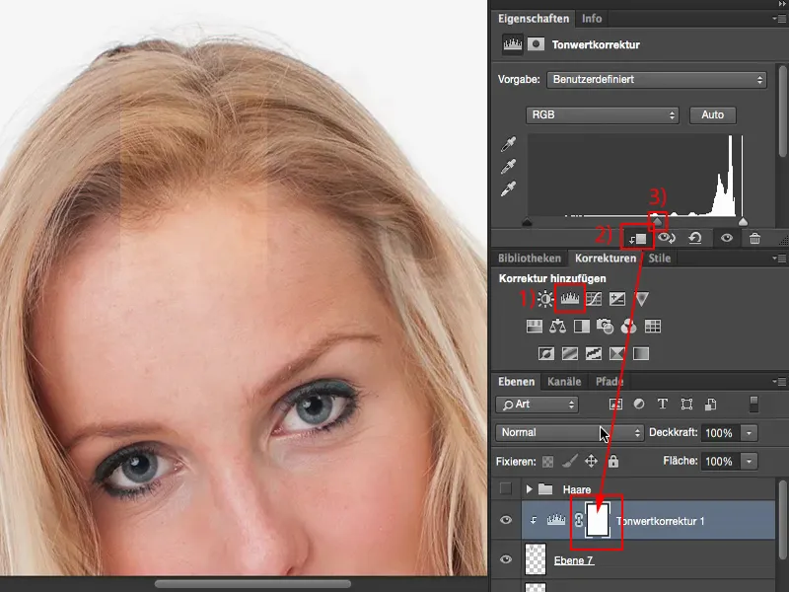Reset adjustment to defaults icon

click(x=695, y=238)
